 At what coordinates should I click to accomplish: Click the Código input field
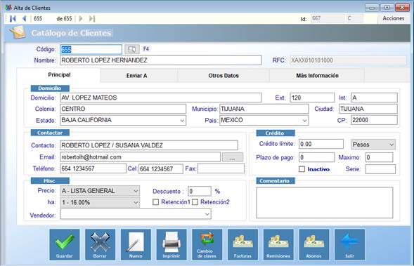click(91, 49)
